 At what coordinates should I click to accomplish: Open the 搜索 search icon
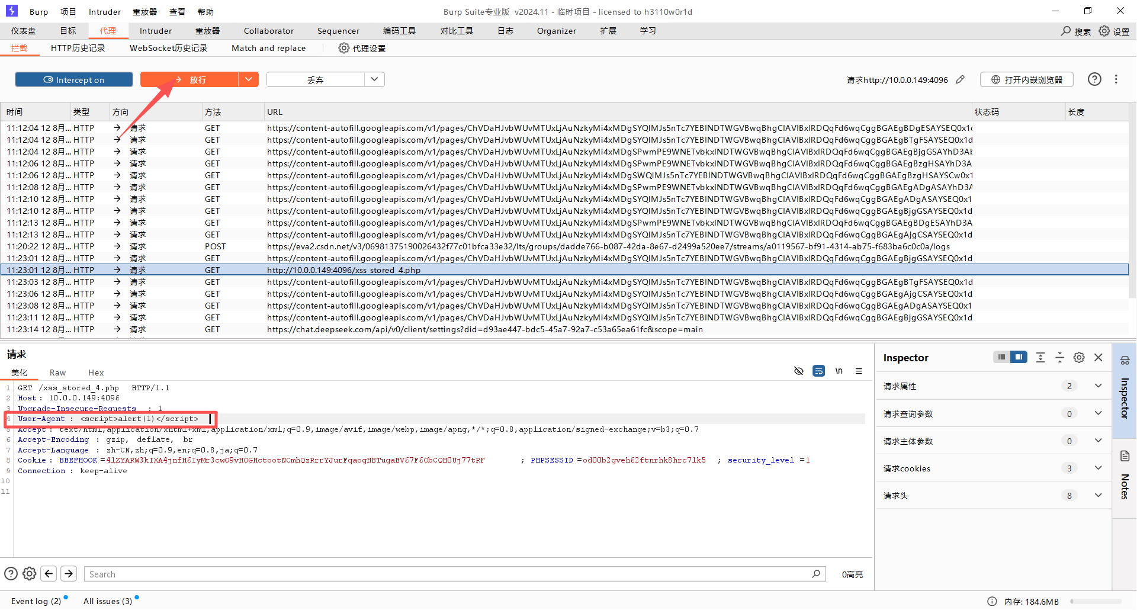point(1066,31)
